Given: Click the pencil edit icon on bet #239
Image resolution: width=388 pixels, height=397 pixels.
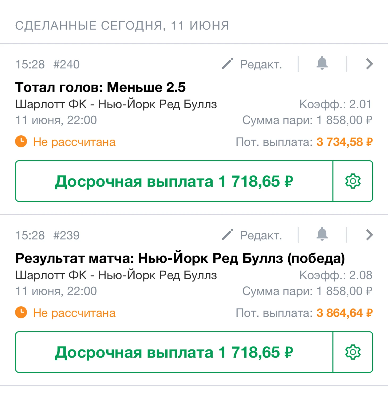Looking at the screenshot, I should point(227,235).
